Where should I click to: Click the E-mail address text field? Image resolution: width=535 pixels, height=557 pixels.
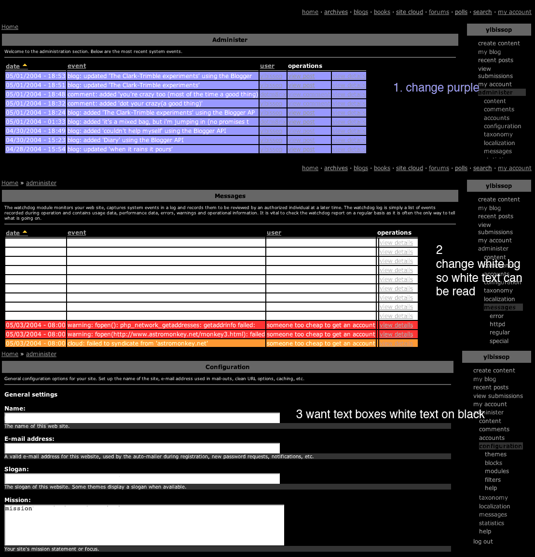142,448
